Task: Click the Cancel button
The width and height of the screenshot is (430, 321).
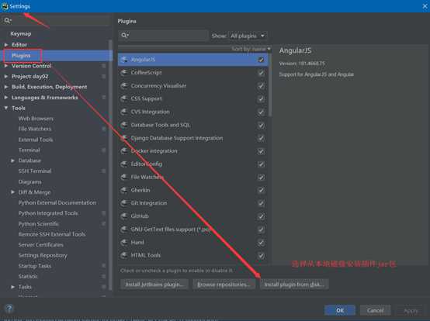Action: click(375, 310)
